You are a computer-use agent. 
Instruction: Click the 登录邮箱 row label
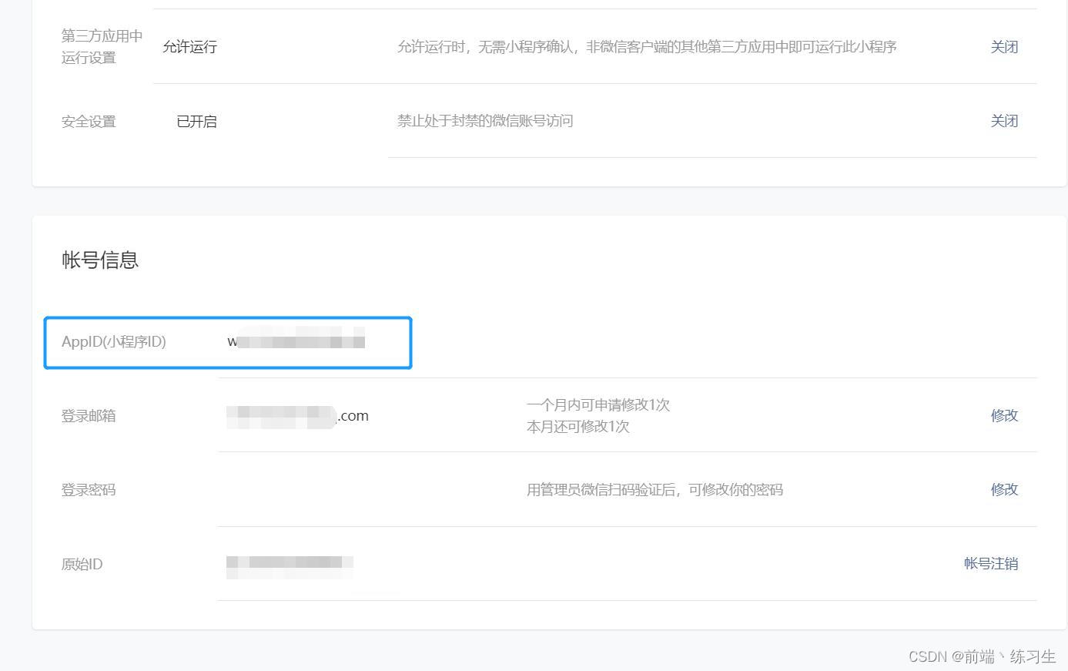pos(88,415)
